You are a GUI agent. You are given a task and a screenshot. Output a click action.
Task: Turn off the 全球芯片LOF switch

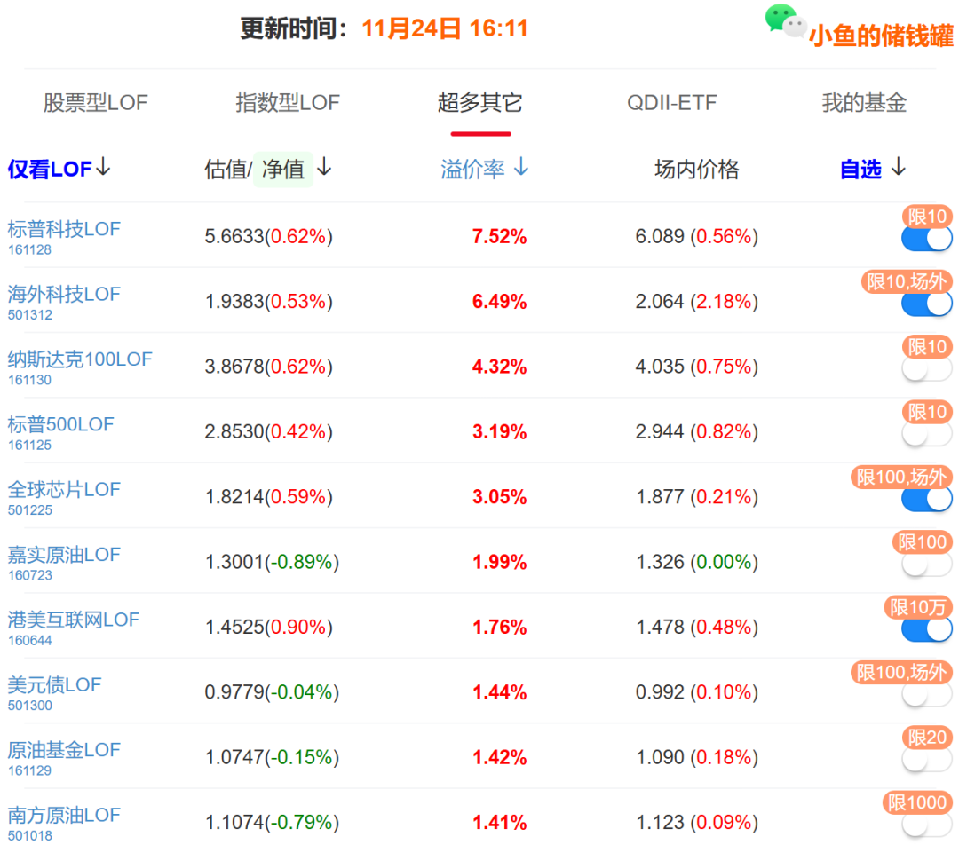click(x=926, y=499)
